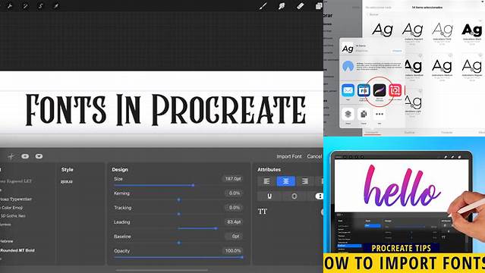
Task: Select the brush tool in Procreate's top bar
Action: [263, 6]
